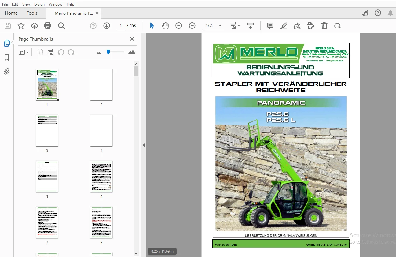The image size is (396, 257).
Task: Open thumbnail options menu dropdown
Action: (x=24, y=52)
